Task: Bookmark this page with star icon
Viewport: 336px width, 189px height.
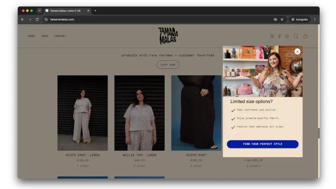Action: point(282,19)
